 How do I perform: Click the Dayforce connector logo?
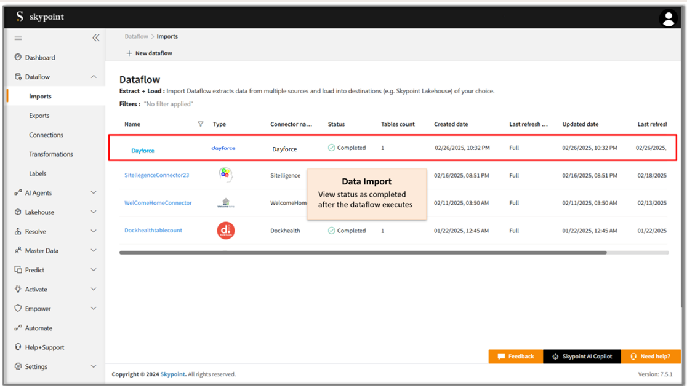click(x=223, y=148)
